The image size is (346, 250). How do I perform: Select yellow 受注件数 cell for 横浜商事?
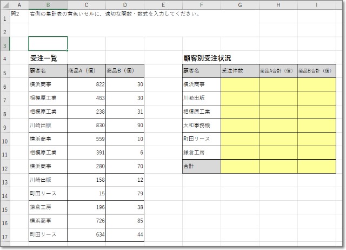pos(239,84)
